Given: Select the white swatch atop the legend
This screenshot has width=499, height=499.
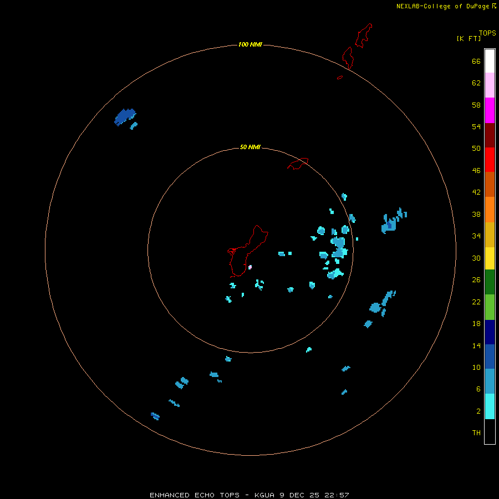Looking at the screenshot, I should 490,61.
